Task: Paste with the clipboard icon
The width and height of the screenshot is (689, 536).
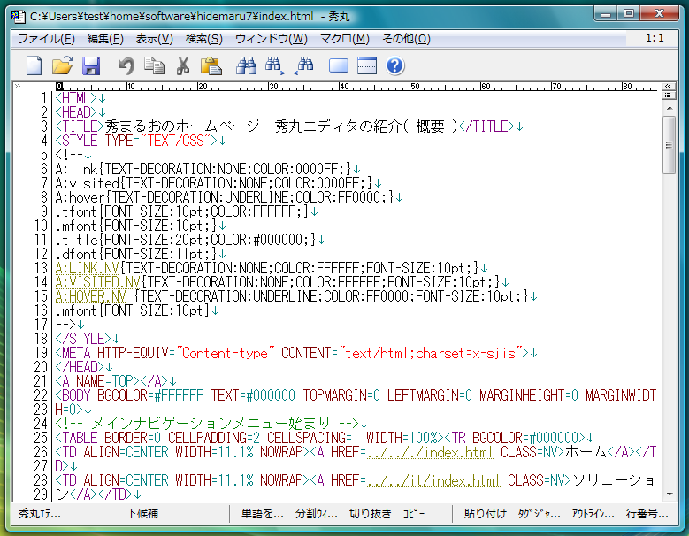Action: point(211,66)
